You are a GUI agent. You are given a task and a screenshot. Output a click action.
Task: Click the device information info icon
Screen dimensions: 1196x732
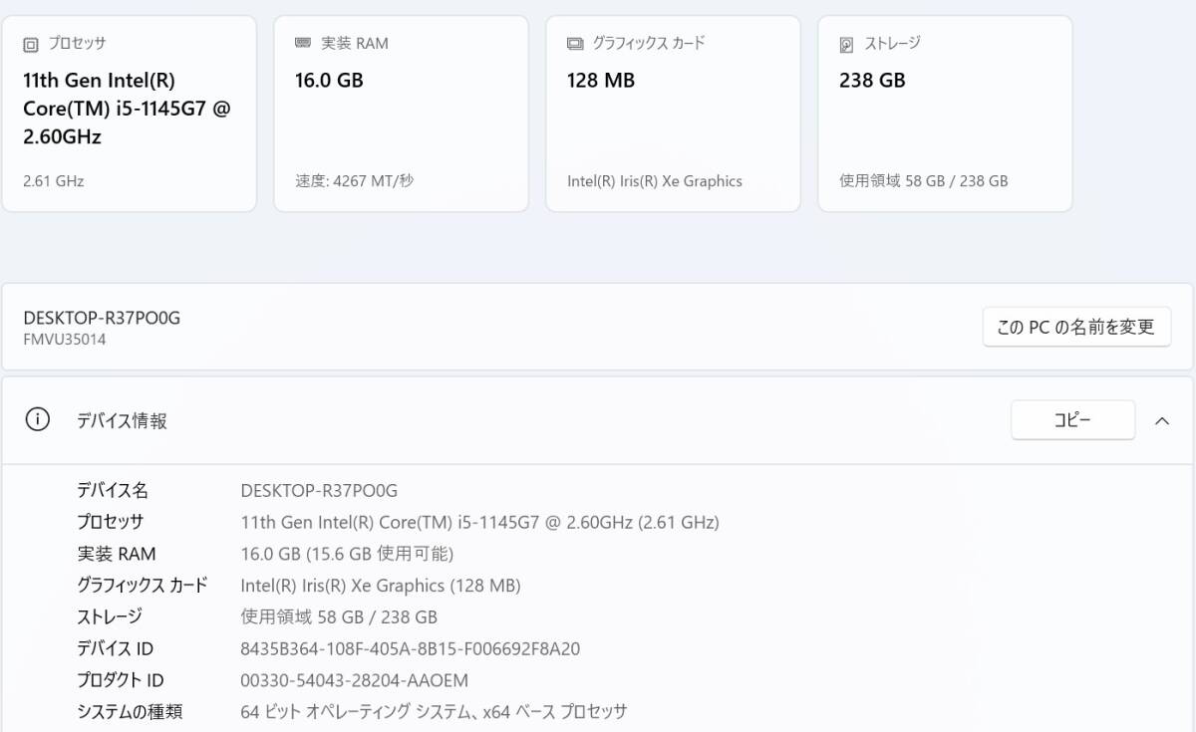[37, 419]
